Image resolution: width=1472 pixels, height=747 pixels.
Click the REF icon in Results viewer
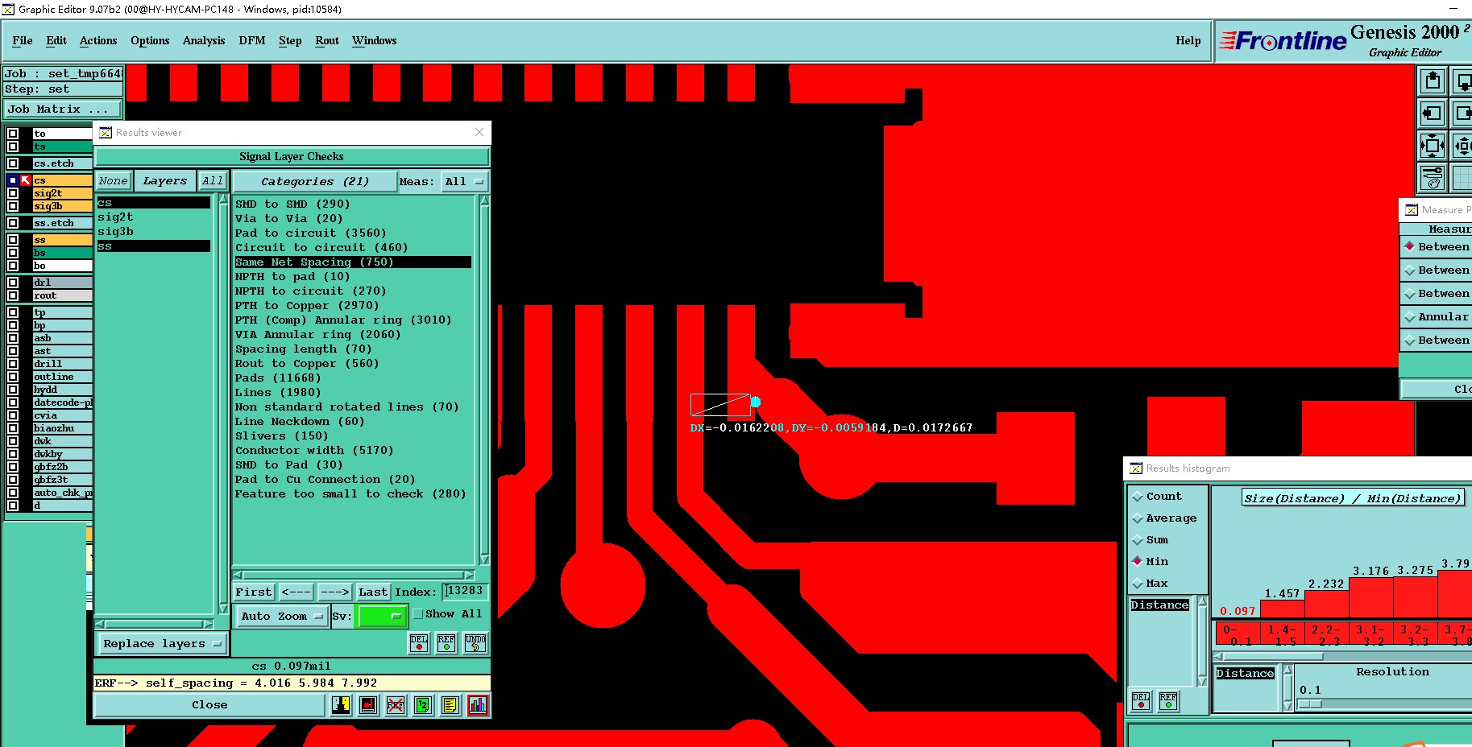click(x=446, y=642)
